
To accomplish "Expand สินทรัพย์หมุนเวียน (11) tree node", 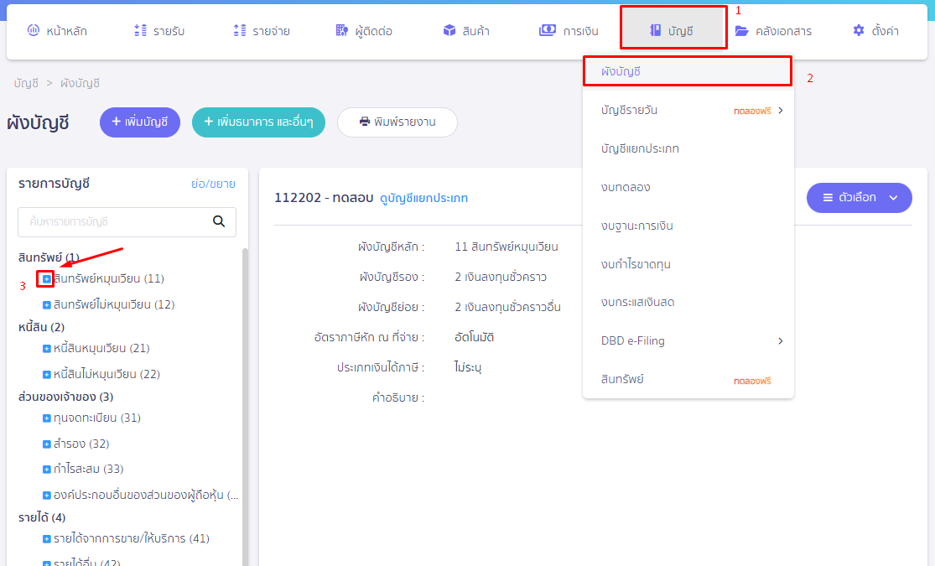I will coord(47,278).
